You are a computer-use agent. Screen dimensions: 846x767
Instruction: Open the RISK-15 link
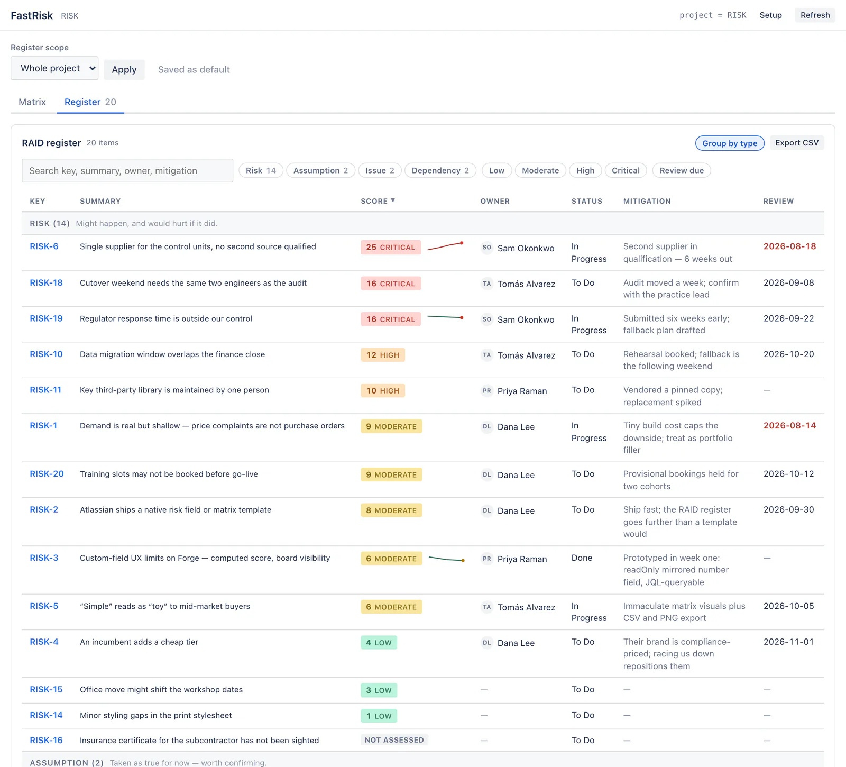coord(47,690)
